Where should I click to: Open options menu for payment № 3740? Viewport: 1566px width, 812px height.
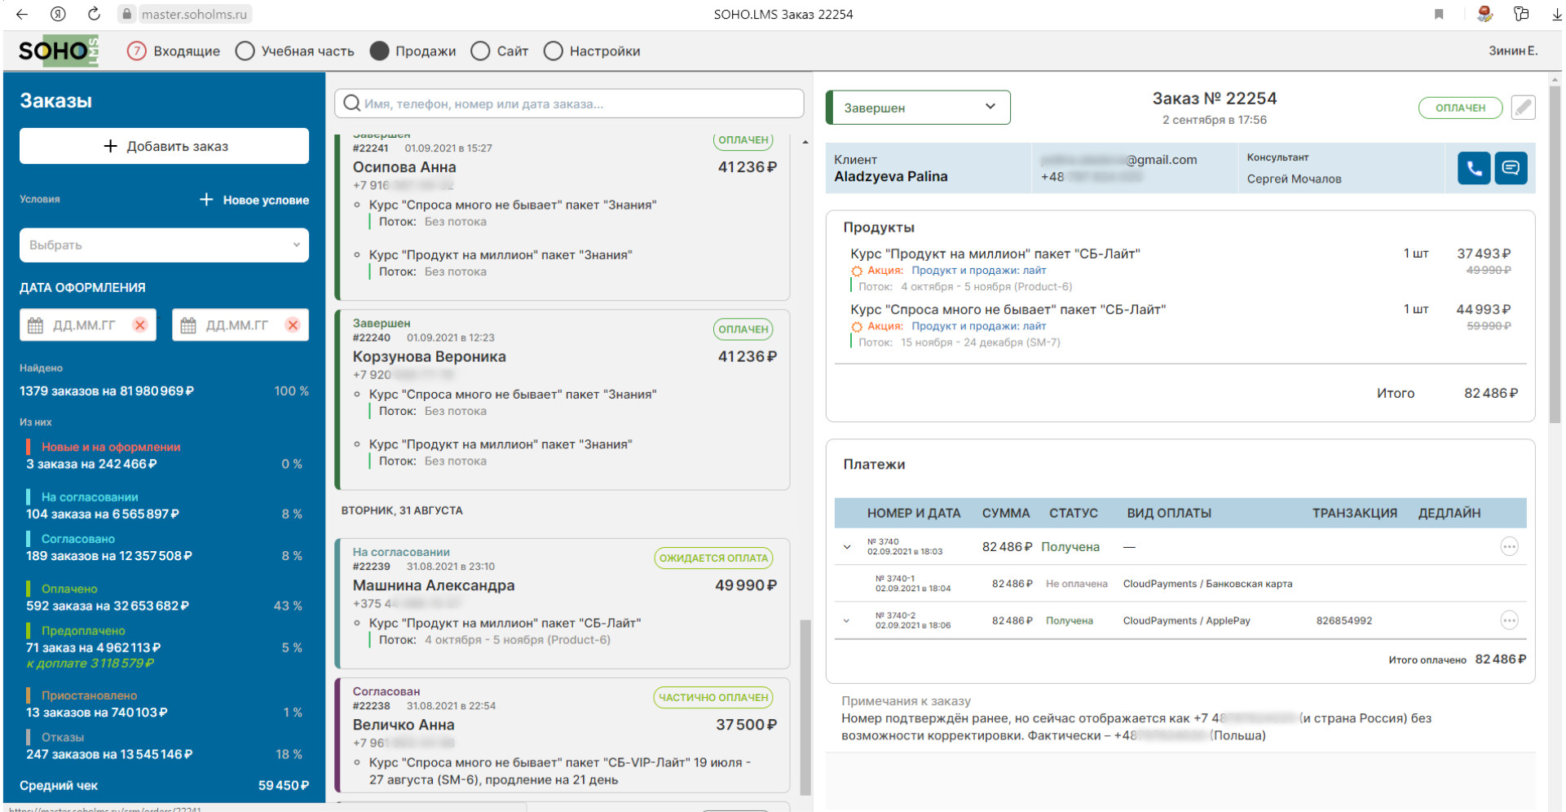pyautogui.click(x=1509, y=547)
